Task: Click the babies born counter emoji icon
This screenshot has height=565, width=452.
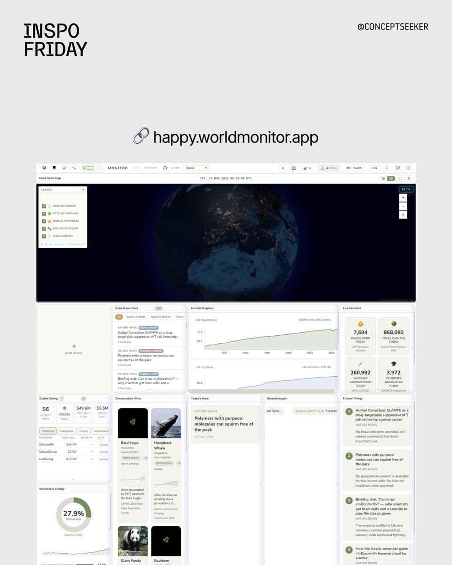Action: click(x=361, y=324)
